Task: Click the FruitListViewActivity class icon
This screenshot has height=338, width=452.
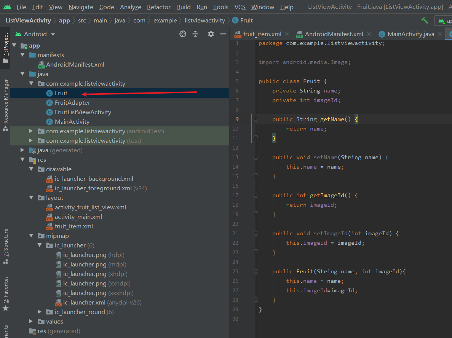Action: point(50,112)
